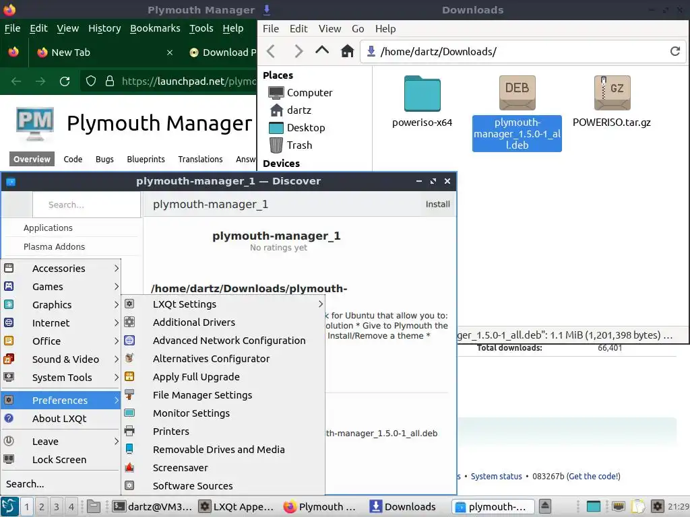Switch to virtual desktop 4

(71, 507)
